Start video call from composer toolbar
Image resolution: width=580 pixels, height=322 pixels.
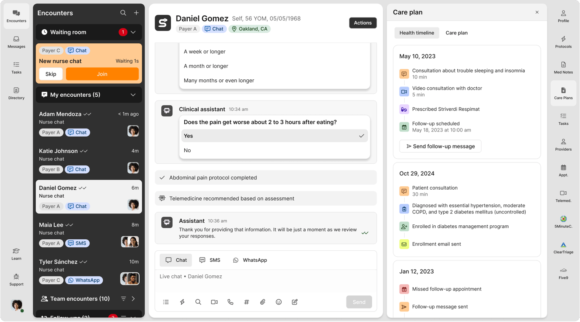214,302
